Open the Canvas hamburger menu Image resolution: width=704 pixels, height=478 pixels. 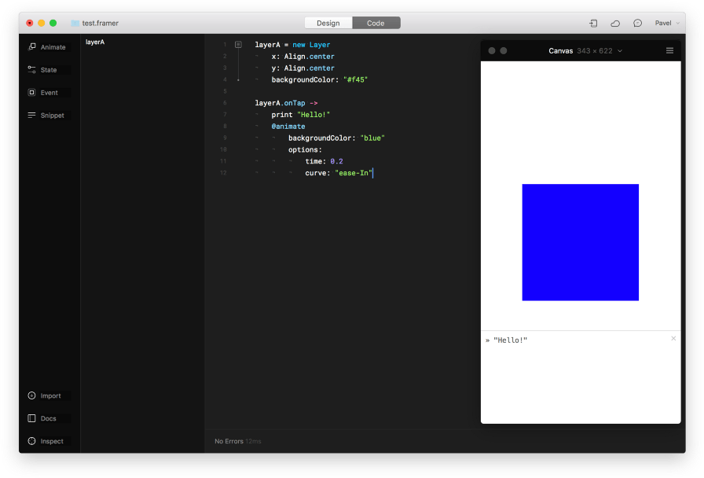click(x=669, y=51)
